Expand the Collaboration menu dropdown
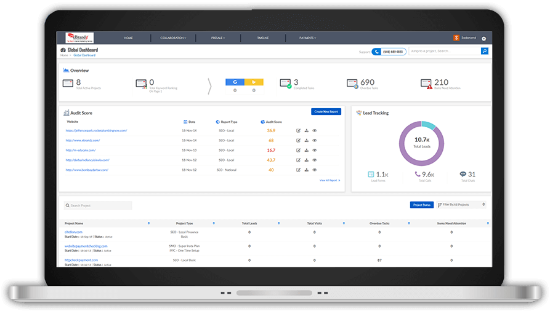550x311 pixels. tap(173, 38)
